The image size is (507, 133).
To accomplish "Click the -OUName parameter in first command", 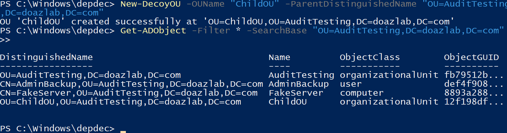I will coord(205,4).
